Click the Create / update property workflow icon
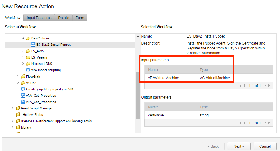The image size is (280, 151). pos(23,89)
